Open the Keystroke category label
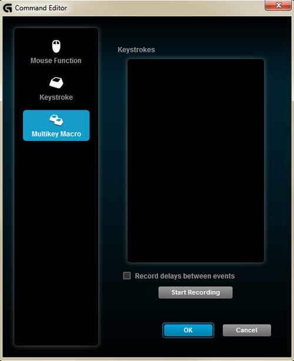294x361 pixels. tap(56, 97)
